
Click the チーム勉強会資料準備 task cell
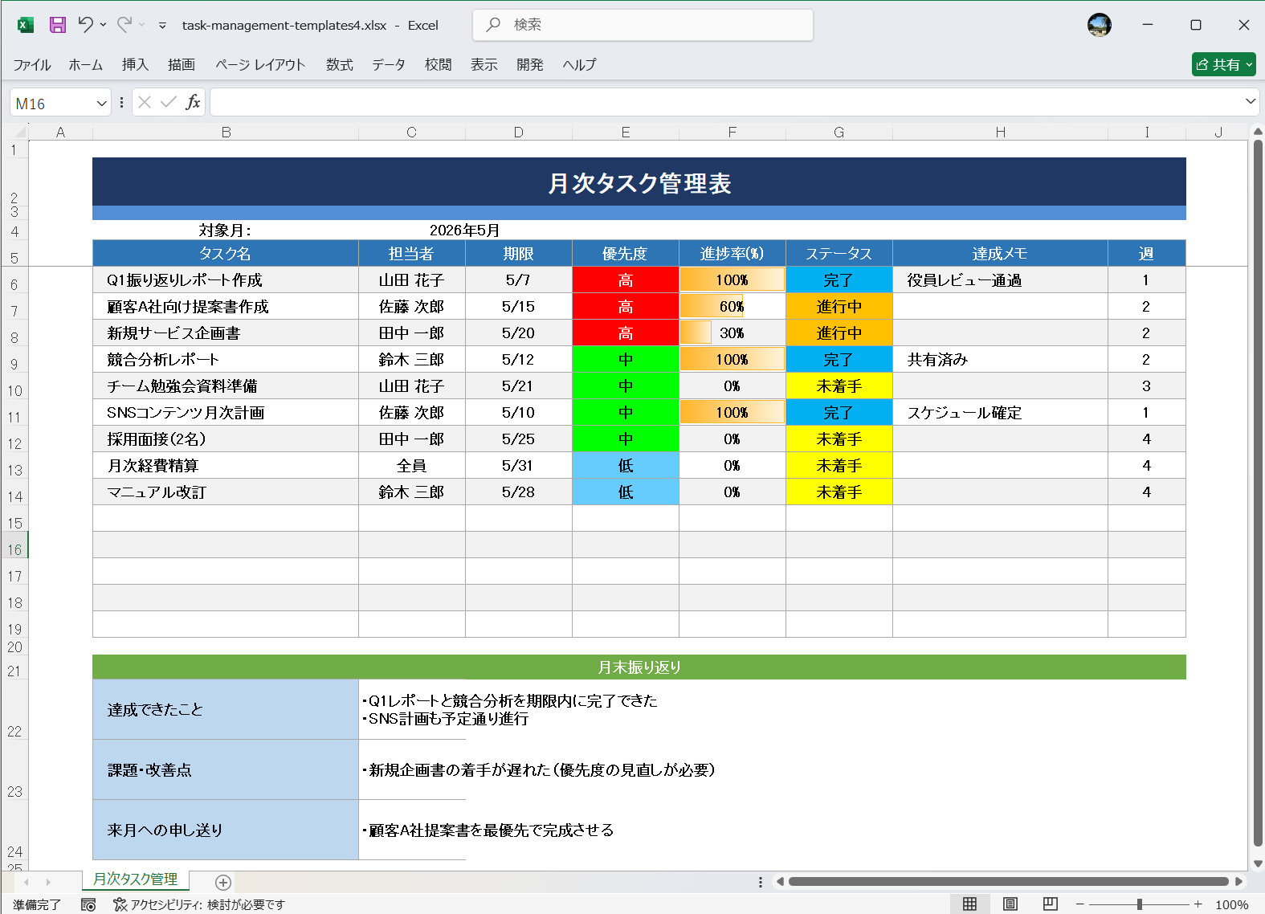point(226,386)
